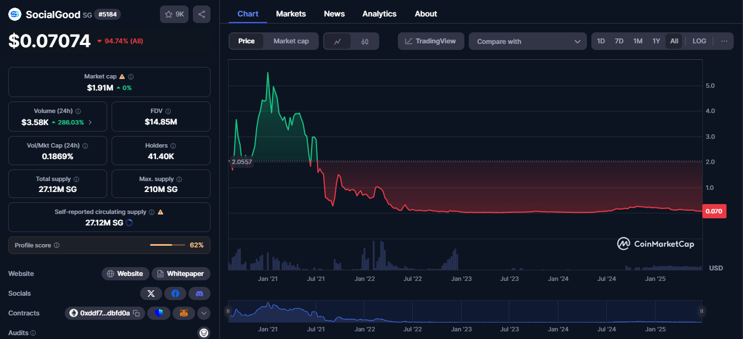Open the About tab

click(426, 14)
